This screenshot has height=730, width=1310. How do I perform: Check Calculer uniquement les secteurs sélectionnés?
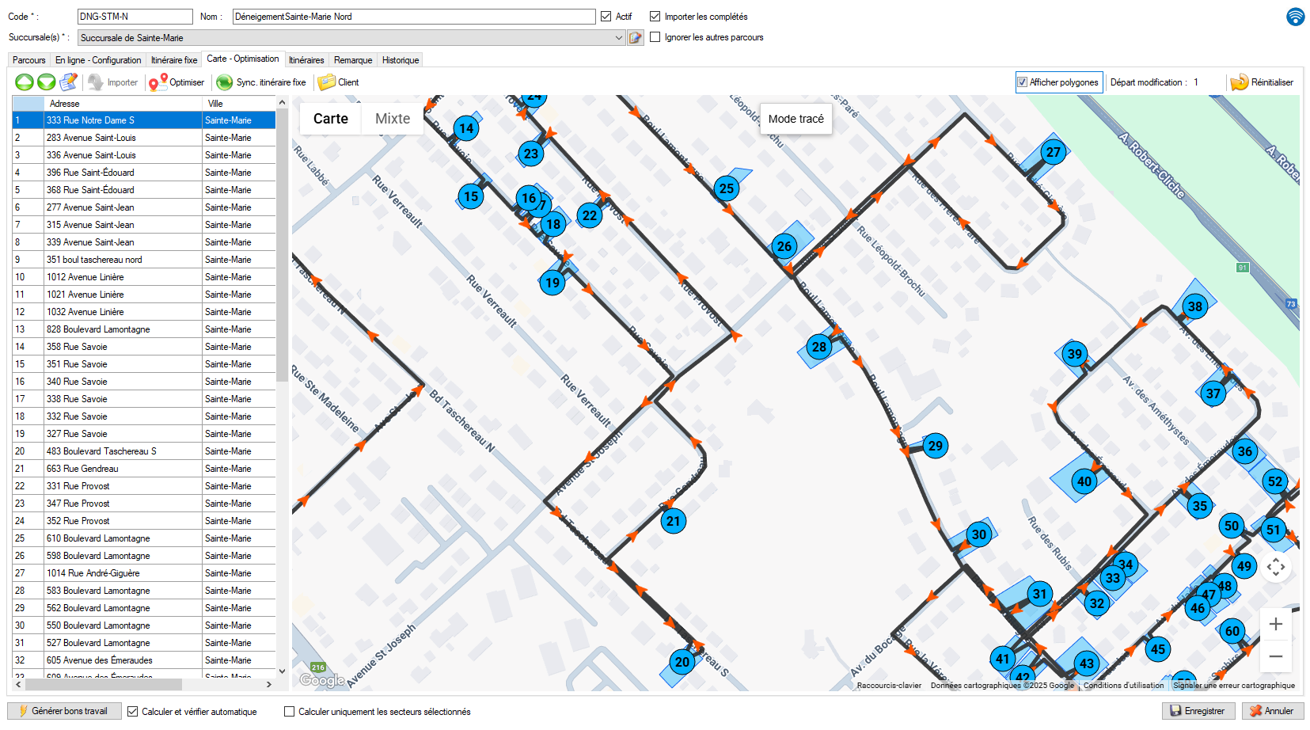[x=290, y=712]
